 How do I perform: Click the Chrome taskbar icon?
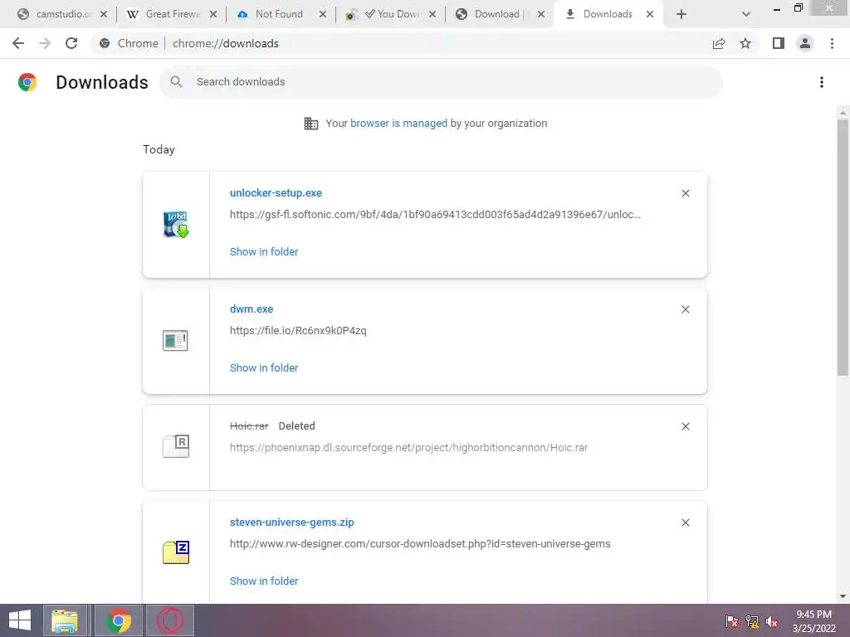point(119,620)
